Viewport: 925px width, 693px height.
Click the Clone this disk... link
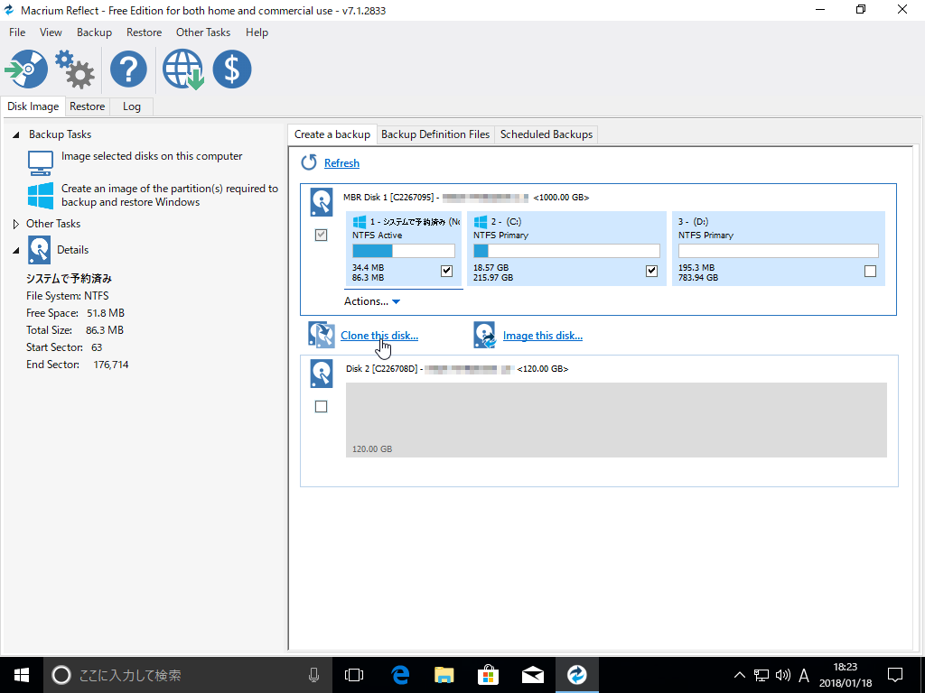(379, 336)
